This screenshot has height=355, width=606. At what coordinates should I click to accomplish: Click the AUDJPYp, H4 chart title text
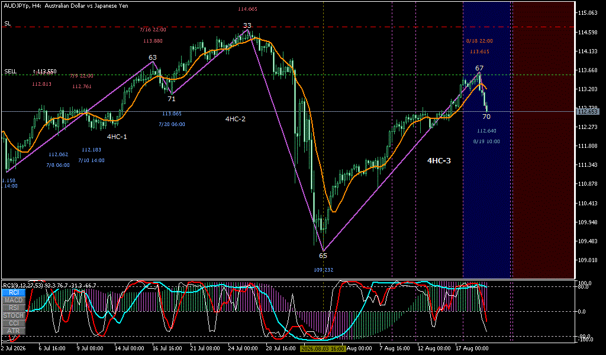pos(66,6)
